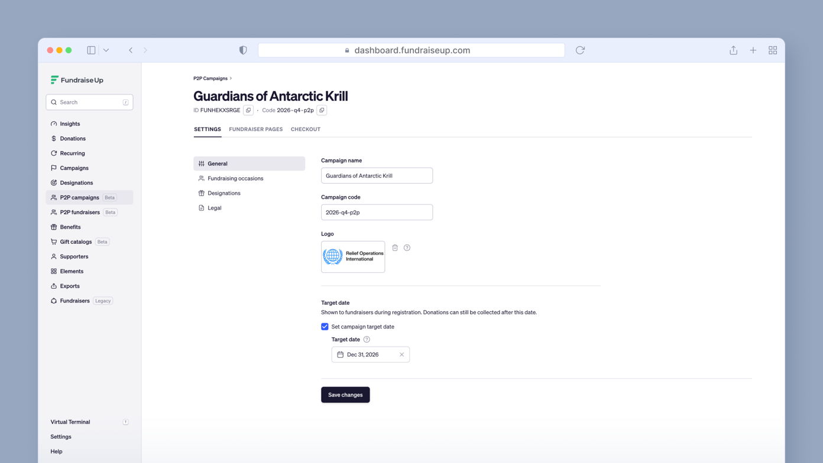Copy the campaign ID FUNHEKXSRGE
Viewport: 823px width, 463px height.
[248, 110]
